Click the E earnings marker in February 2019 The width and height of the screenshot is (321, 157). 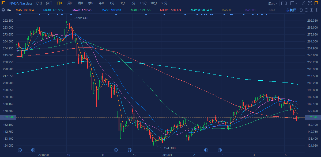206,150
